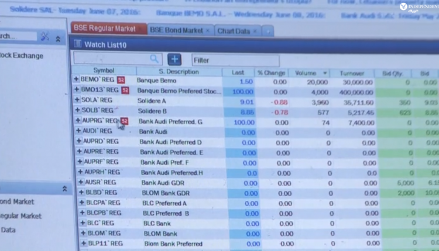Close the BSE Bond Market tab
Image resolution: width=439 pixels, height=251 pixels.
208,30
